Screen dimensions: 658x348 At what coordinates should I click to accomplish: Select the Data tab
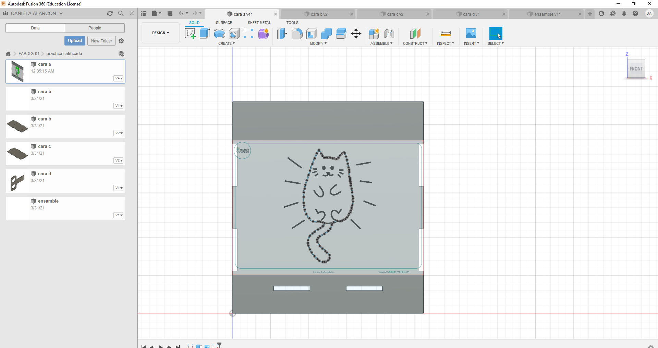click(35, 28)
